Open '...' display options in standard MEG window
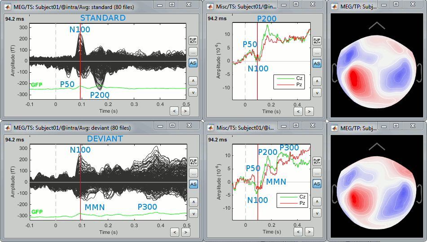427x242 pixels. pyautogui.click(x=193, y=52)
